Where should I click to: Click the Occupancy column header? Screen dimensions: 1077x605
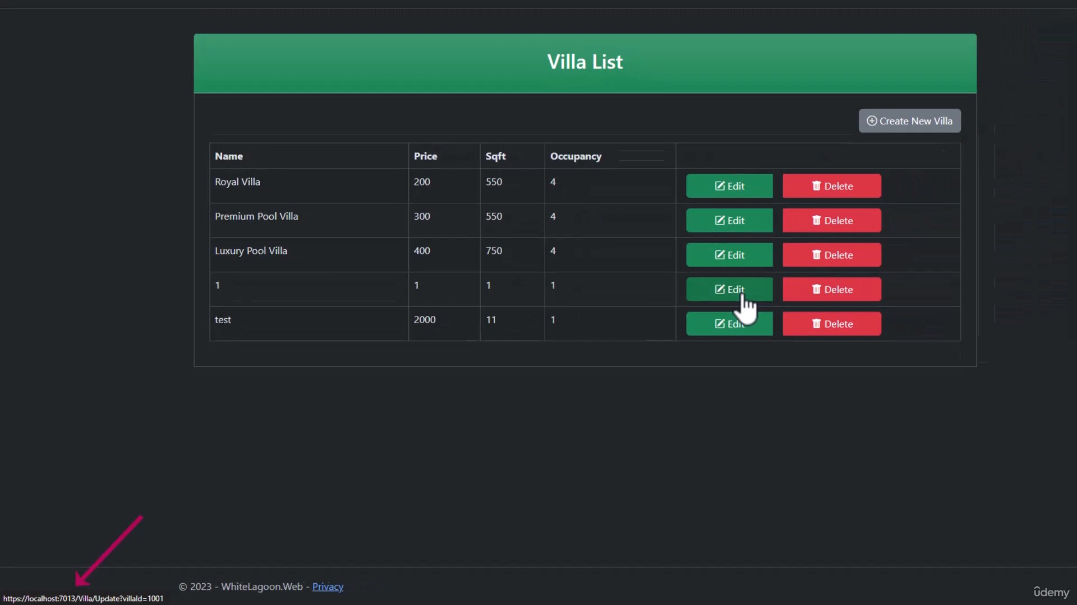pos(576,156)
